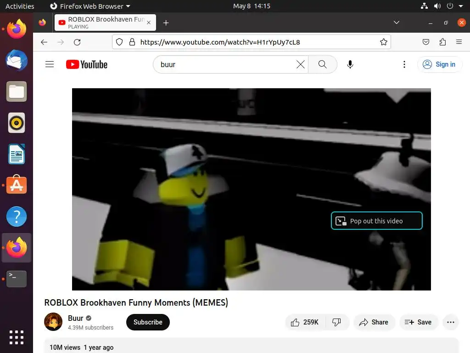Image resolution: width=470 pixels, height=353 pixels.
Task: Open a new browser tab
Action: pos(166,23)
